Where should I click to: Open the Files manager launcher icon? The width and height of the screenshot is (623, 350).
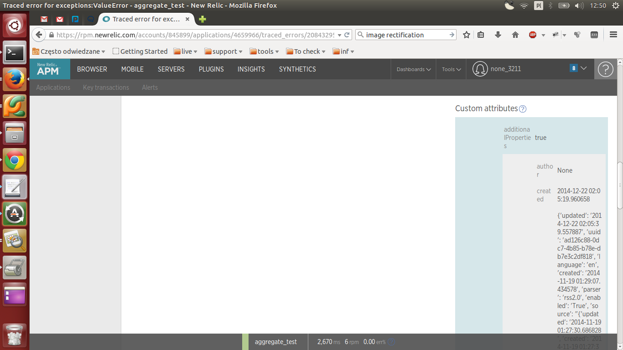[15, 133]
